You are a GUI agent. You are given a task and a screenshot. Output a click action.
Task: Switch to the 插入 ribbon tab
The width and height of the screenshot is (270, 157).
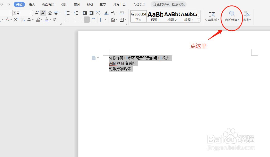point(32,4)
